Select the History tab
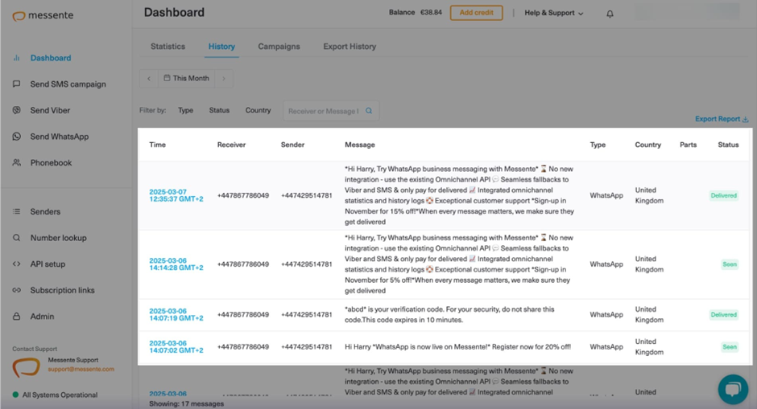 click(x=221, y=47)
